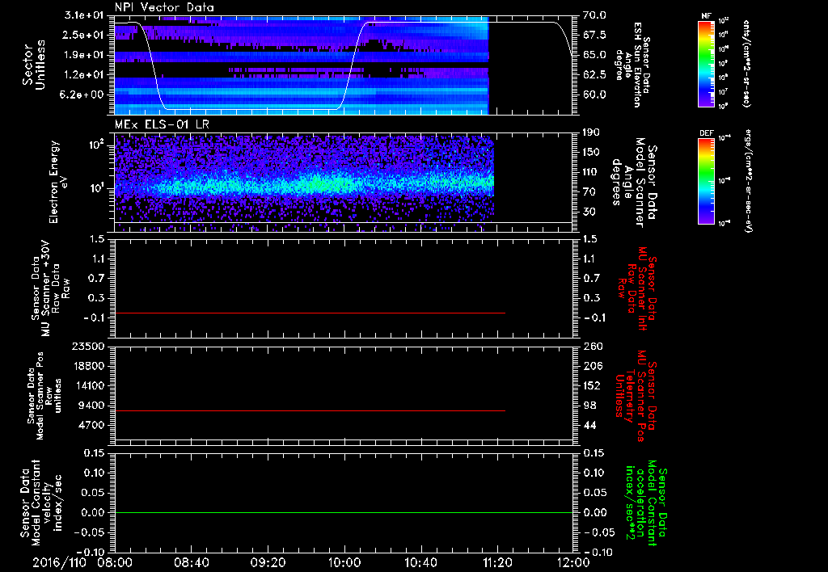Select the NPI Vector Data panel title
The width and height of the screenshot is (828, 572).
click(164, 7)
